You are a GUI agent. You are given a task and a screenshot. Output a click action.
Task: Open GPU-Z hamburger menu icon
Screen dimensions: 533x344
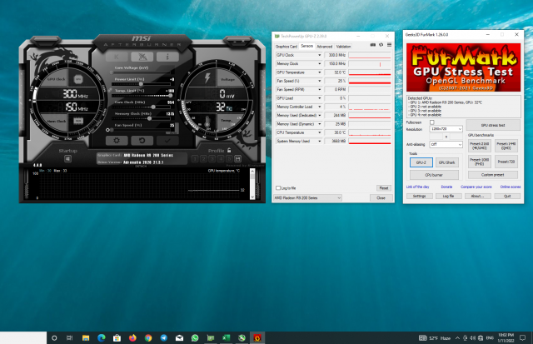click(389, 45)
